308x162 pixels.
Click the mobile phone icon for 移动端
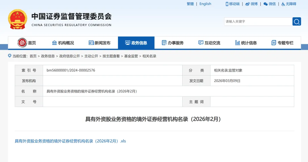[227, 4]
